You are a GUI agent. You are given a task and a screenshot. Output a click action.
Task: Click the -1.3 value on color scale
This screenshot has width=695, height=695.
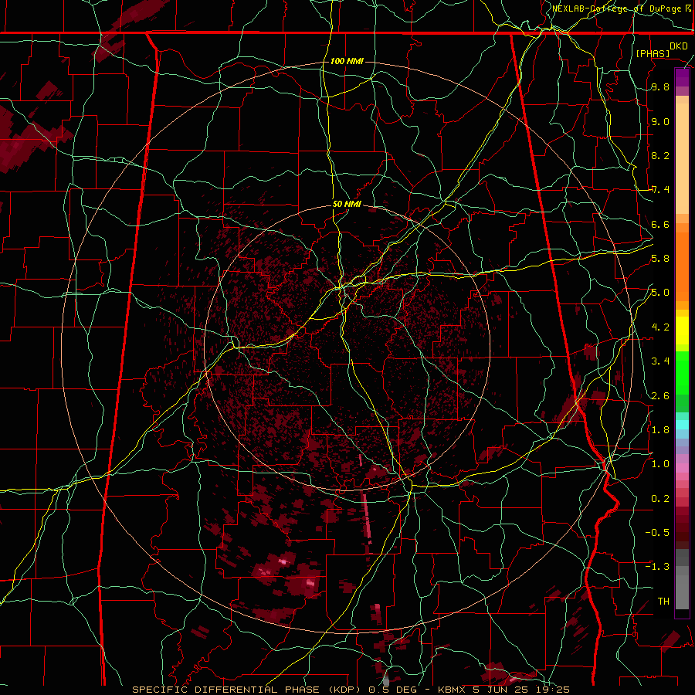[657, 567]
